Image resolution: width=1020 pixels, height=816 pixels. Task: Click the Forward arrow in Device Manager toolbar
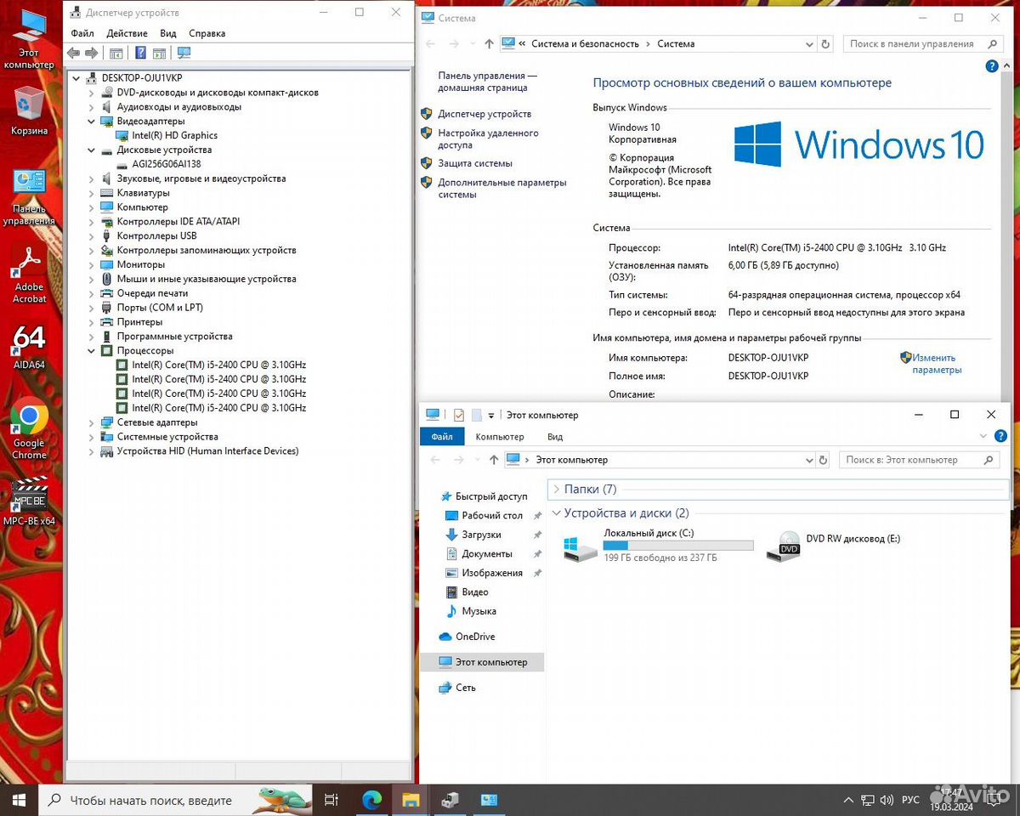point(91,53)
